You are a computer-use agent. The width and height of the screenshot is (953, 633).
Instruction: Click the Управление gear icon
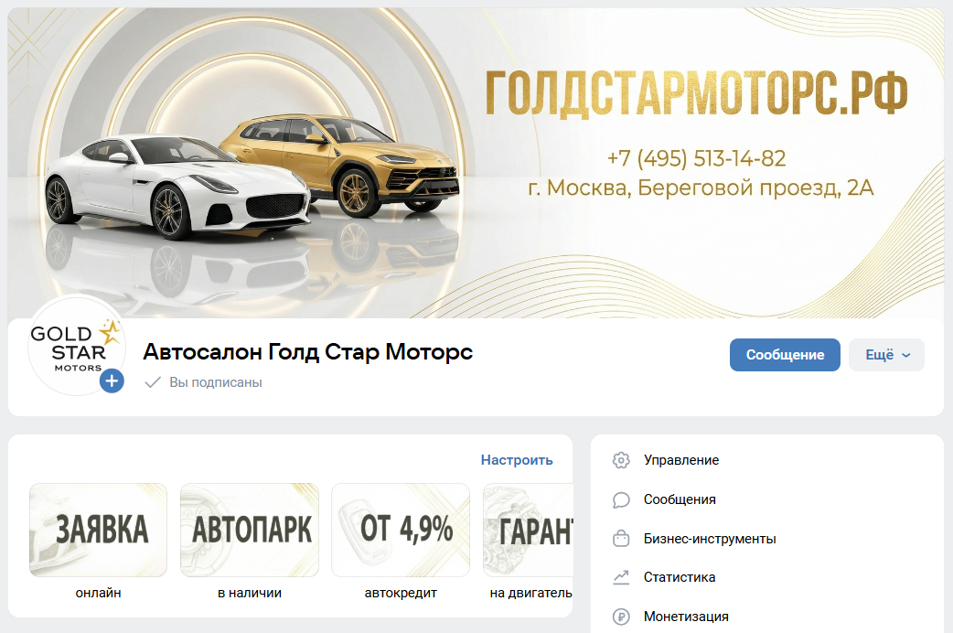click(620, 460)
